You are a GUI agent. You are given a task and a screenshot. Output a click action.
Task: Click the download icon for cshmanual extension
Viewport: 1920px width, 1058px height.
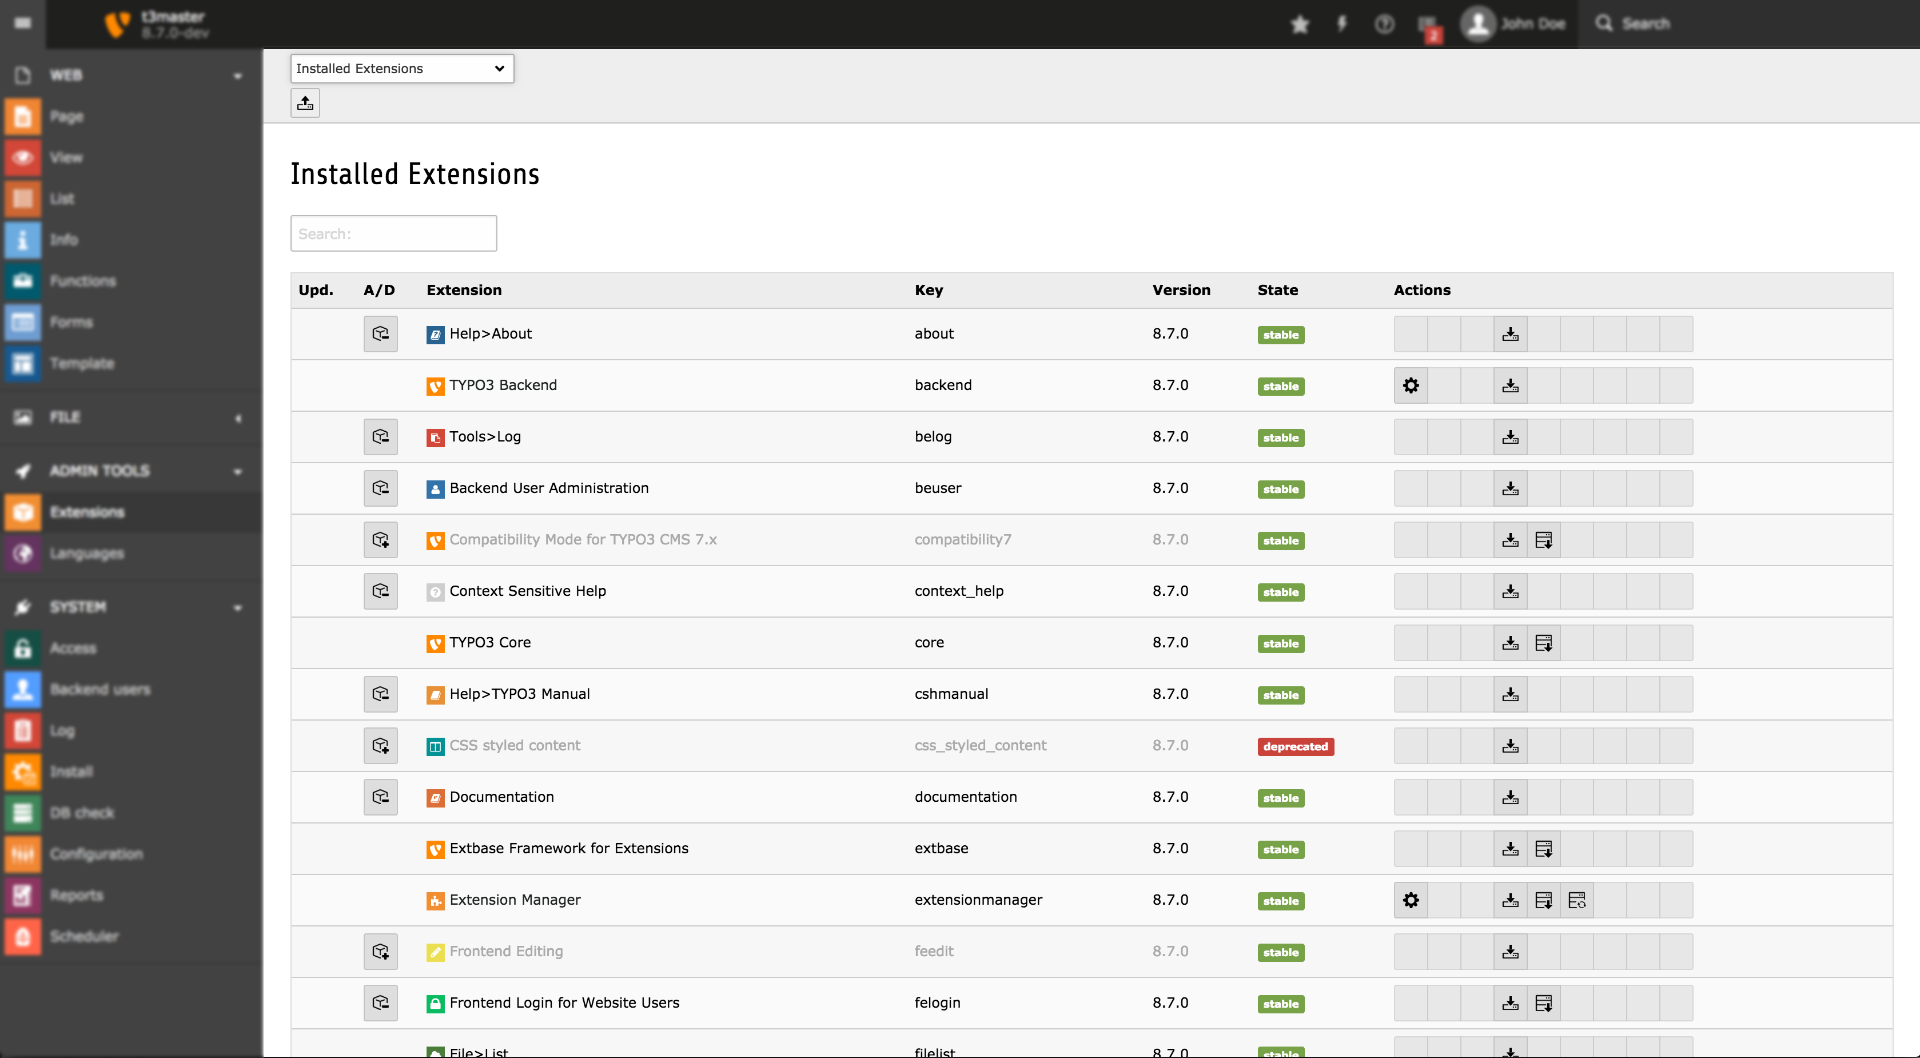pyautogui.click(x=1509, y=693)
